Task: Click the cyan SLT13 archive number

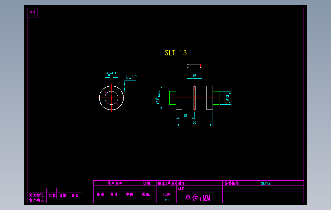Action: point(266,183)
